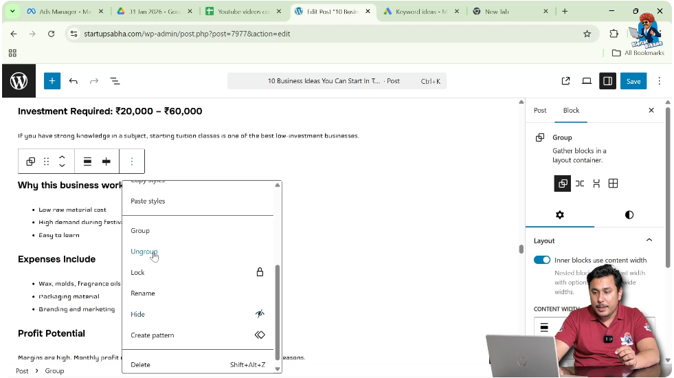Open the content justification toolbar button
Screen dimensions: 674x378
pyautogui.click(x=106, y=162)
